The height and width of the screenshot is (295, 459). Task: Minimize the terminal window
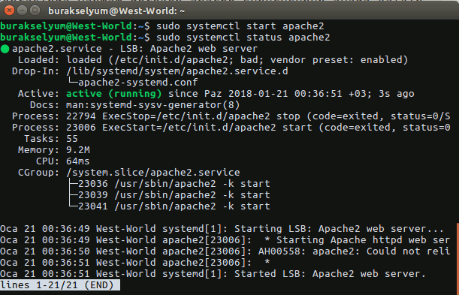coord(22,11)
